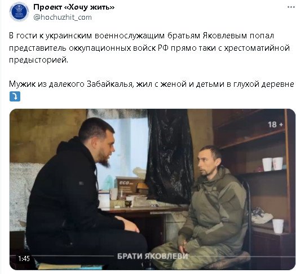The image size is (296, 274).
Task: Click the sentence about далекого Забайкалья
Action: 152,84
